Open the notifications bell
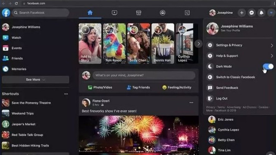This screenshot has height=155, width=276. tap(261, 12)
